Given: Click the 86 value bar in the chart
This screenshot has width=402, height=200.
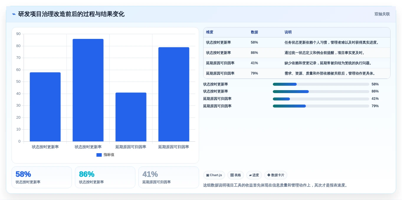Looking at the screenshot, I should 88,90.
